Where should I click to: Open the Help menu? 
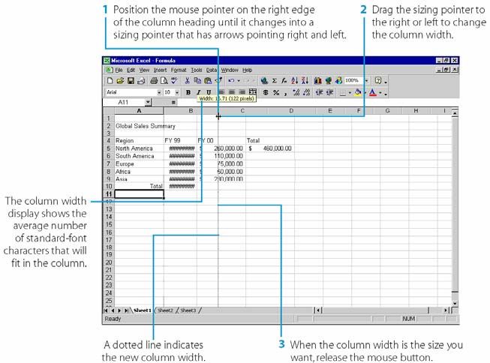pos(247,70)
